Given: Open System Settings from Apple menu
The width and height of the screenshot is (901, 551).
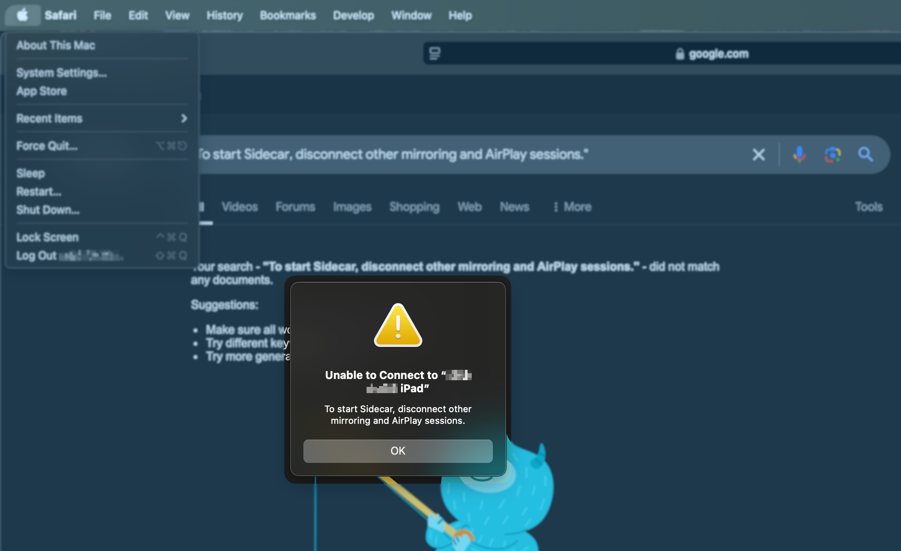Looking at the screenshot, I should [x=102, y=73].
